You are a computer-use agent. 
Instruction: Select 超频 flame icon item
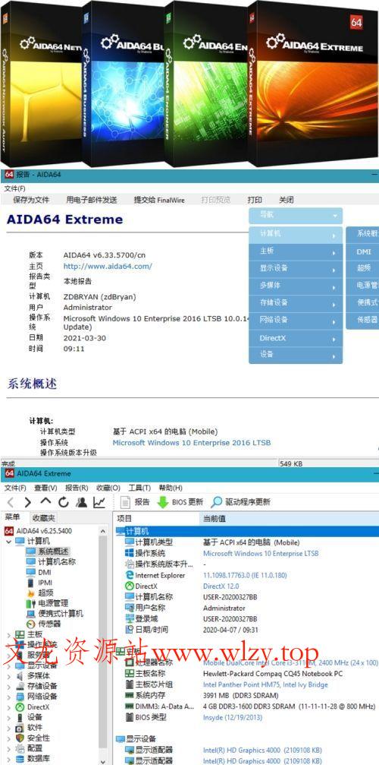click(x=30, y=593)
